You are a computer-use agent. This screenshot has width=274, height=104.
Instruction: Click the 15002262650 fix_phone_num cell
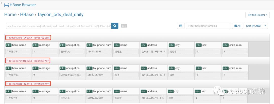(x=99, y=98)
